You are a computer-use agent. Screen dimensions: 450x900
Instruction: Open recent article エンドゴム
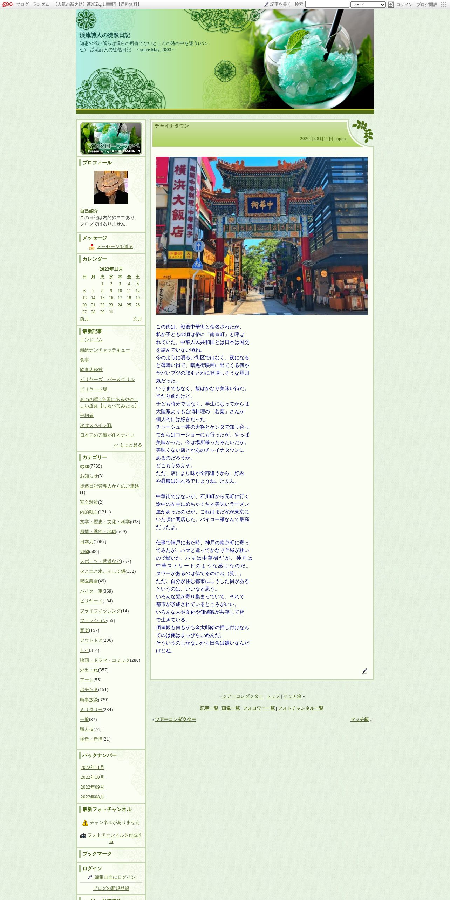(91, 340)
